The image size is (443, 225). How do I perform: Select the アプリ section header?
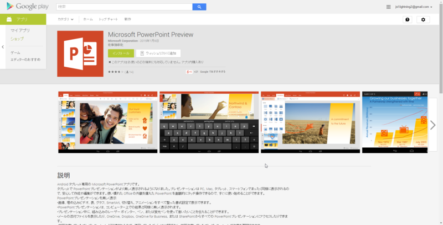click(23, 19)
